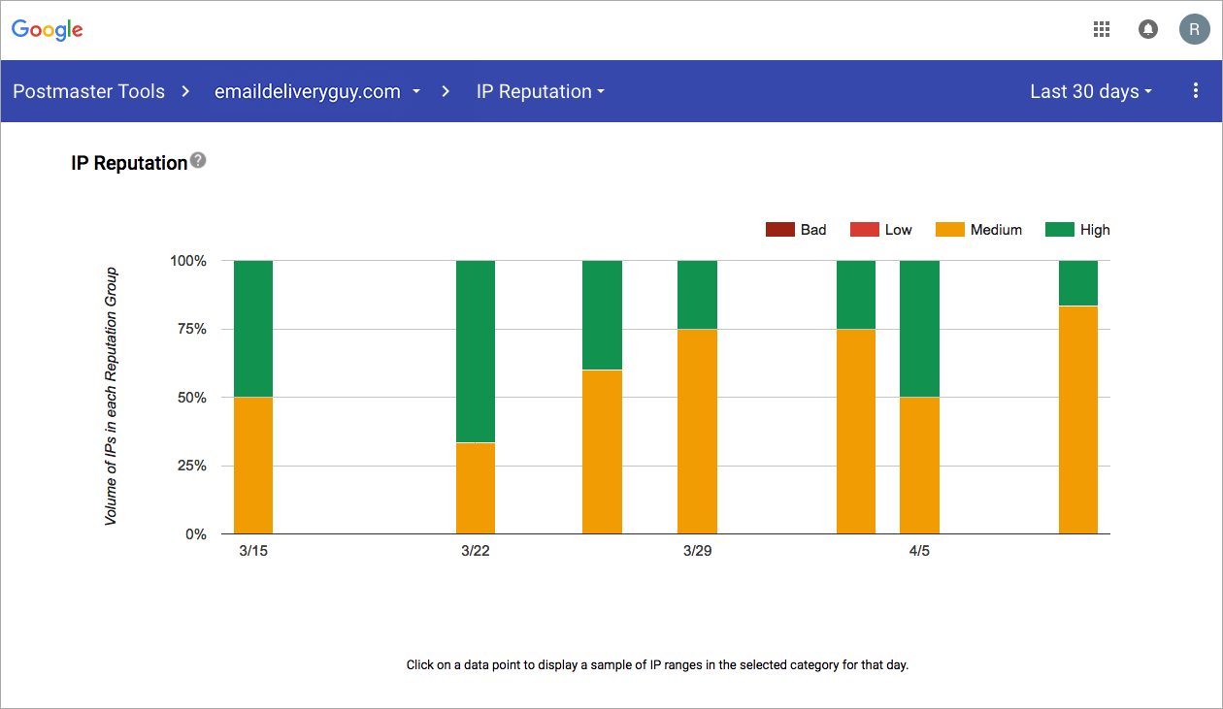Open the notifications bell icon
Screen dimensions: 1223x709
click(x=1148, y=29)
